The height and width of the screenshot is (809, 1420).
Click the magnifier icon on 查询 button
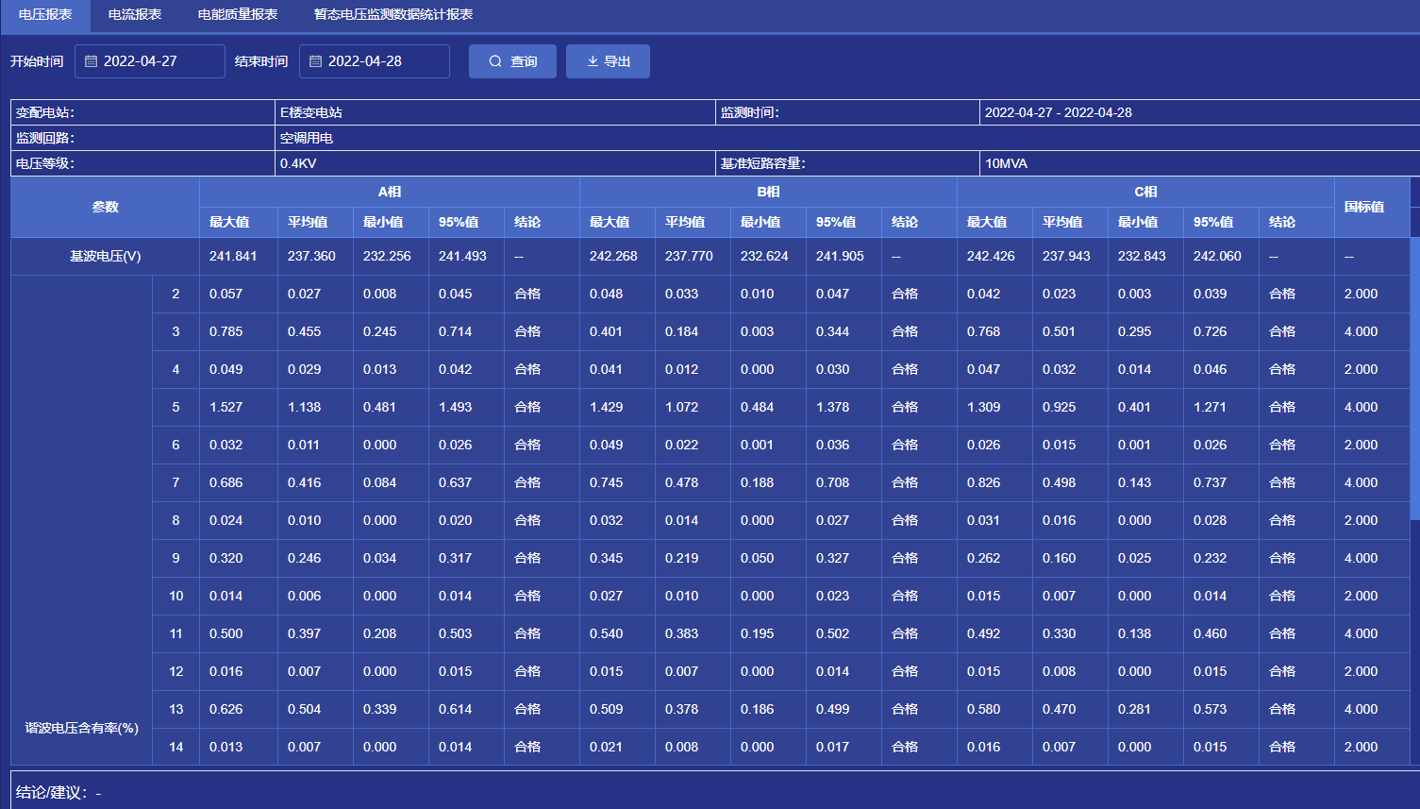(x=495, y=61)
